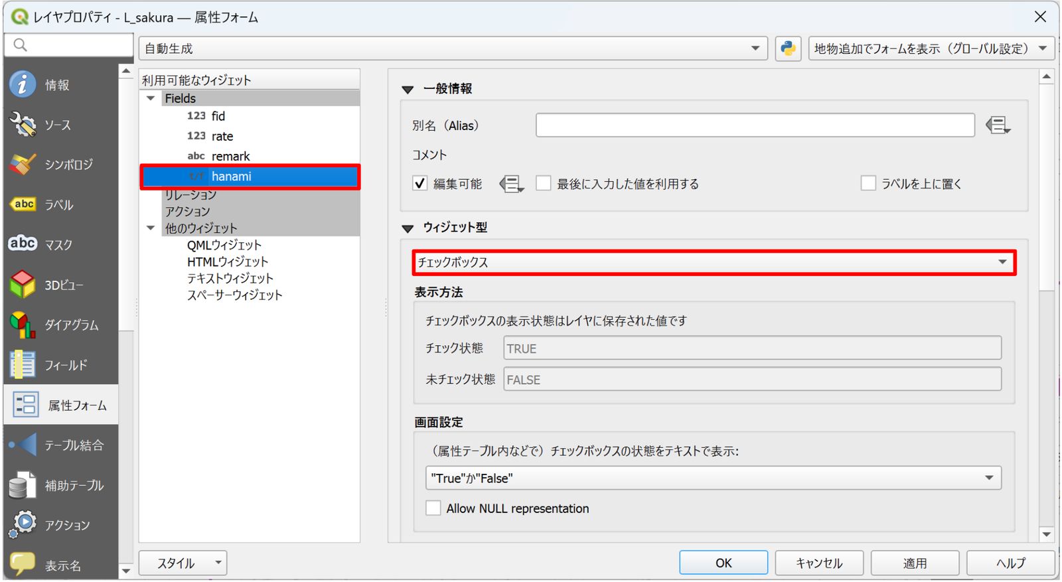The image size is (1062, 582).
Task: Enable ラベルを上に置く checkbox
Action: (868, 183)
